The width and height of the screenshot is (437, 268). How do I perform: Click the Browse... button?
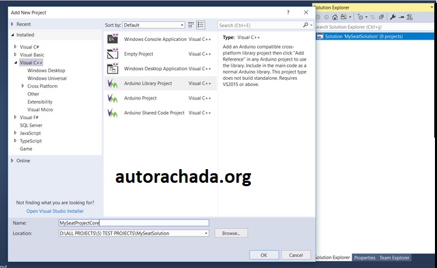[231, 233]
